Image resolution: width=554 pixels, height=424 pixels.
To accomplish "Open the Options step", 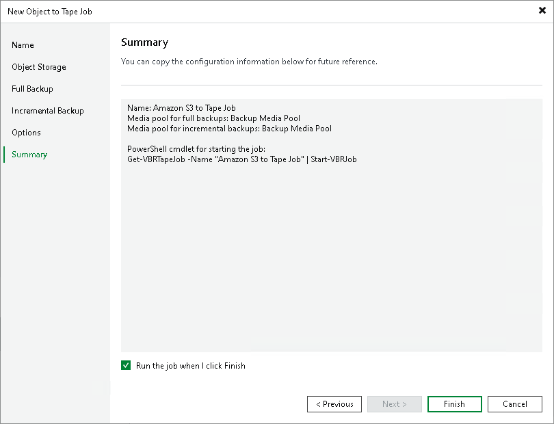I will 26,133.
